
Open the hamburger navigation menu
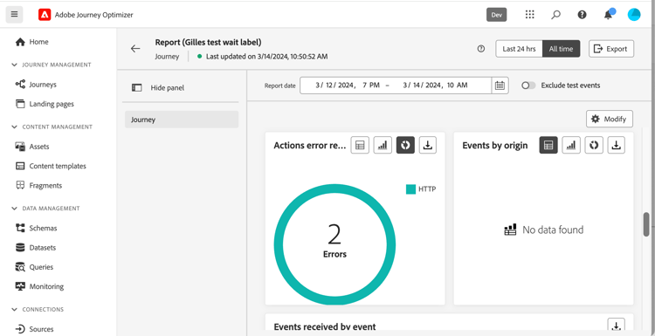(14, 15)
